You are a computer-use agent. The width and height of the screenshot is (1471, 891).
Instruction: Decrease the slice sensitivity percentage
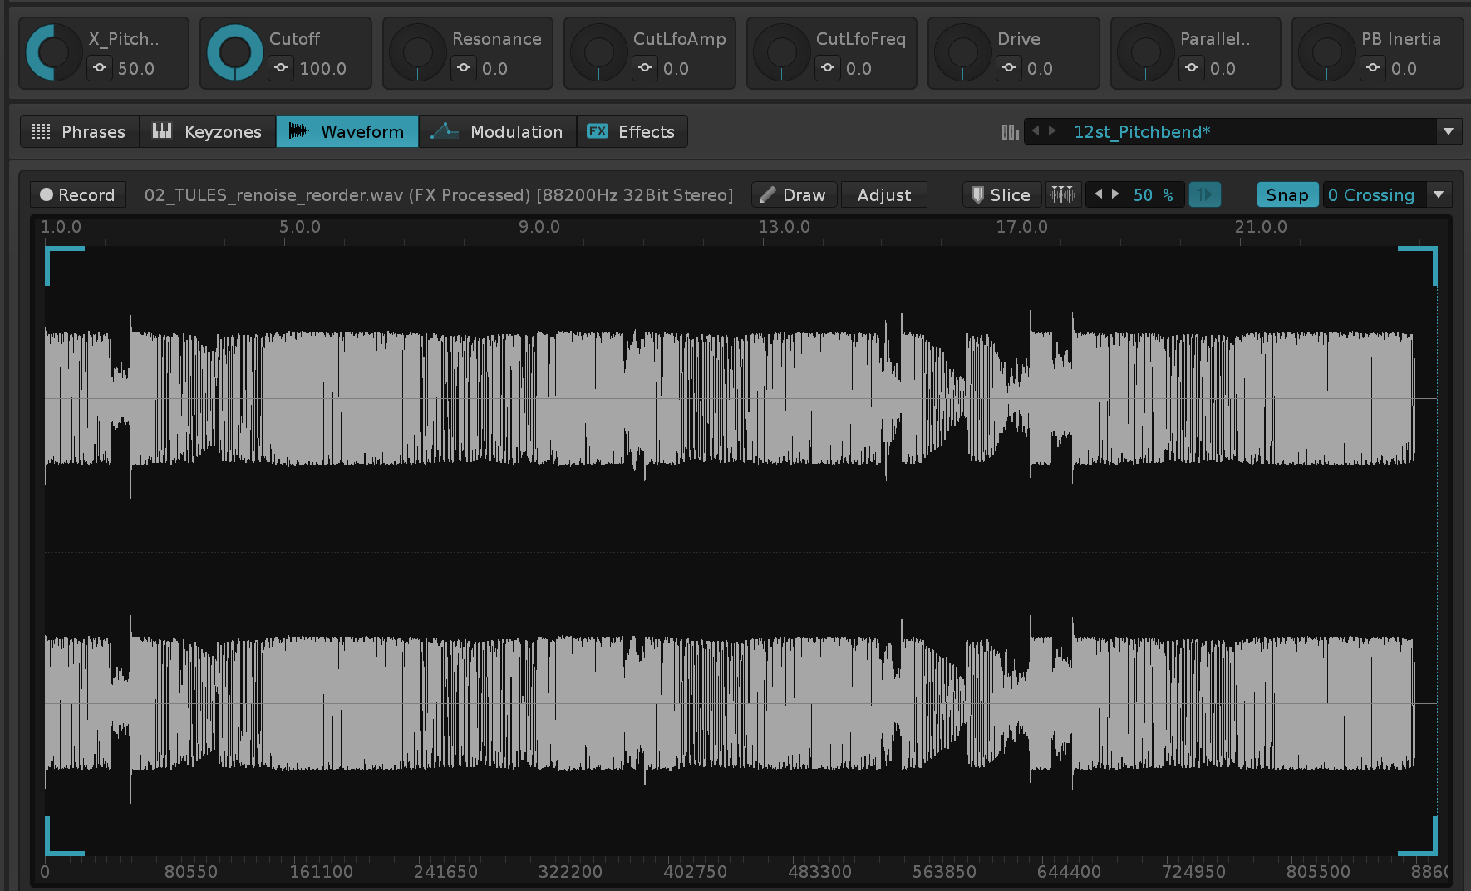[x=1099, y=194]
